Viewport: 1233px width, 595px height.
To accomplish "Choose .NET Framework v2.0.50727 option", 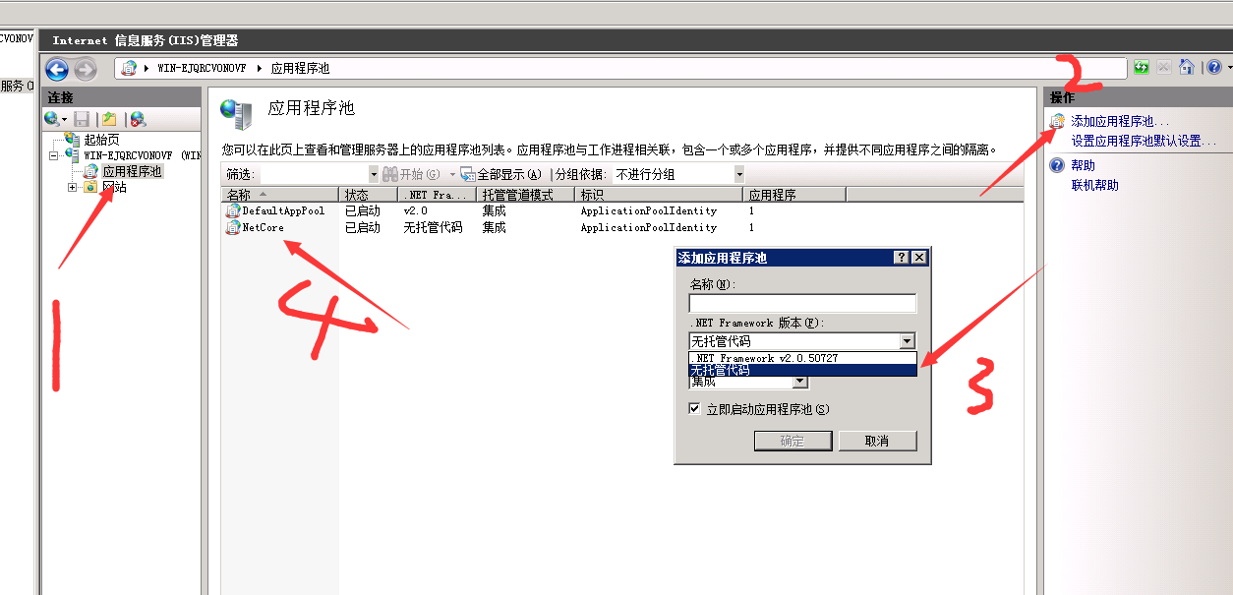I will point(802,358).
